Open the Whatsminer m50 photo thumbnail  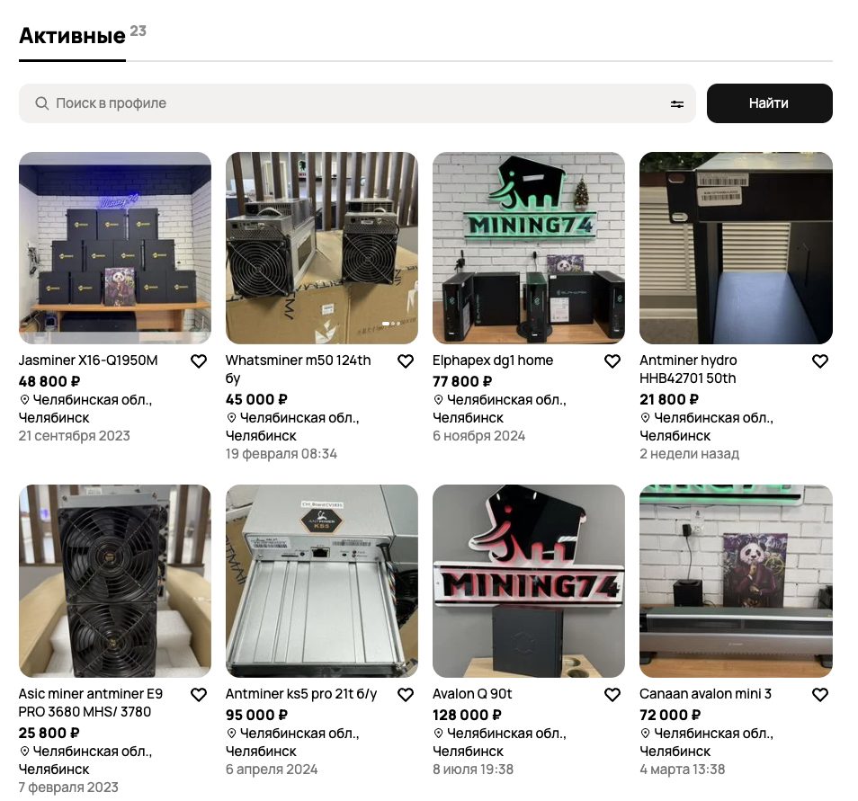tap(322, 248)
